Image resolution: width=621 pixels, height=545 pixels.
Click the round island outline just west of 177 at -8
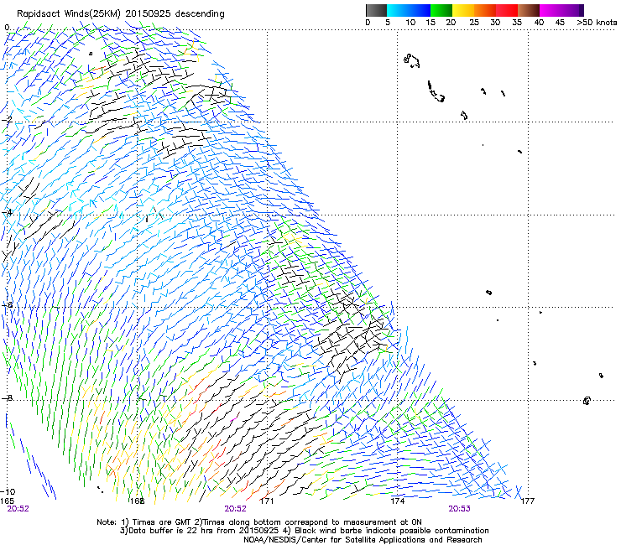point(587,401)
